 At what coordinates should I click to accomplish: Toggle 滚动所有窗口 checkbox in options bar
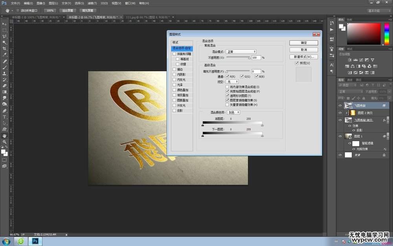pyautogui.click(x=18, y=11)
